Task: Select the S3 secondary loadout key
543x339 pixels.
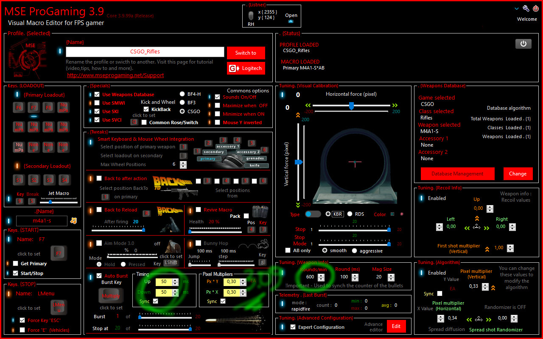Action: [49, 180]
